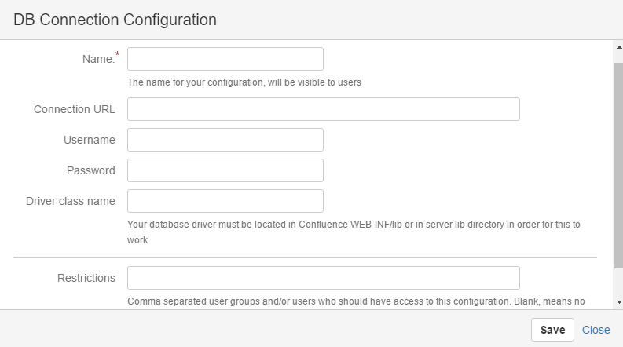Click the database driver location help text

point(354,232)
